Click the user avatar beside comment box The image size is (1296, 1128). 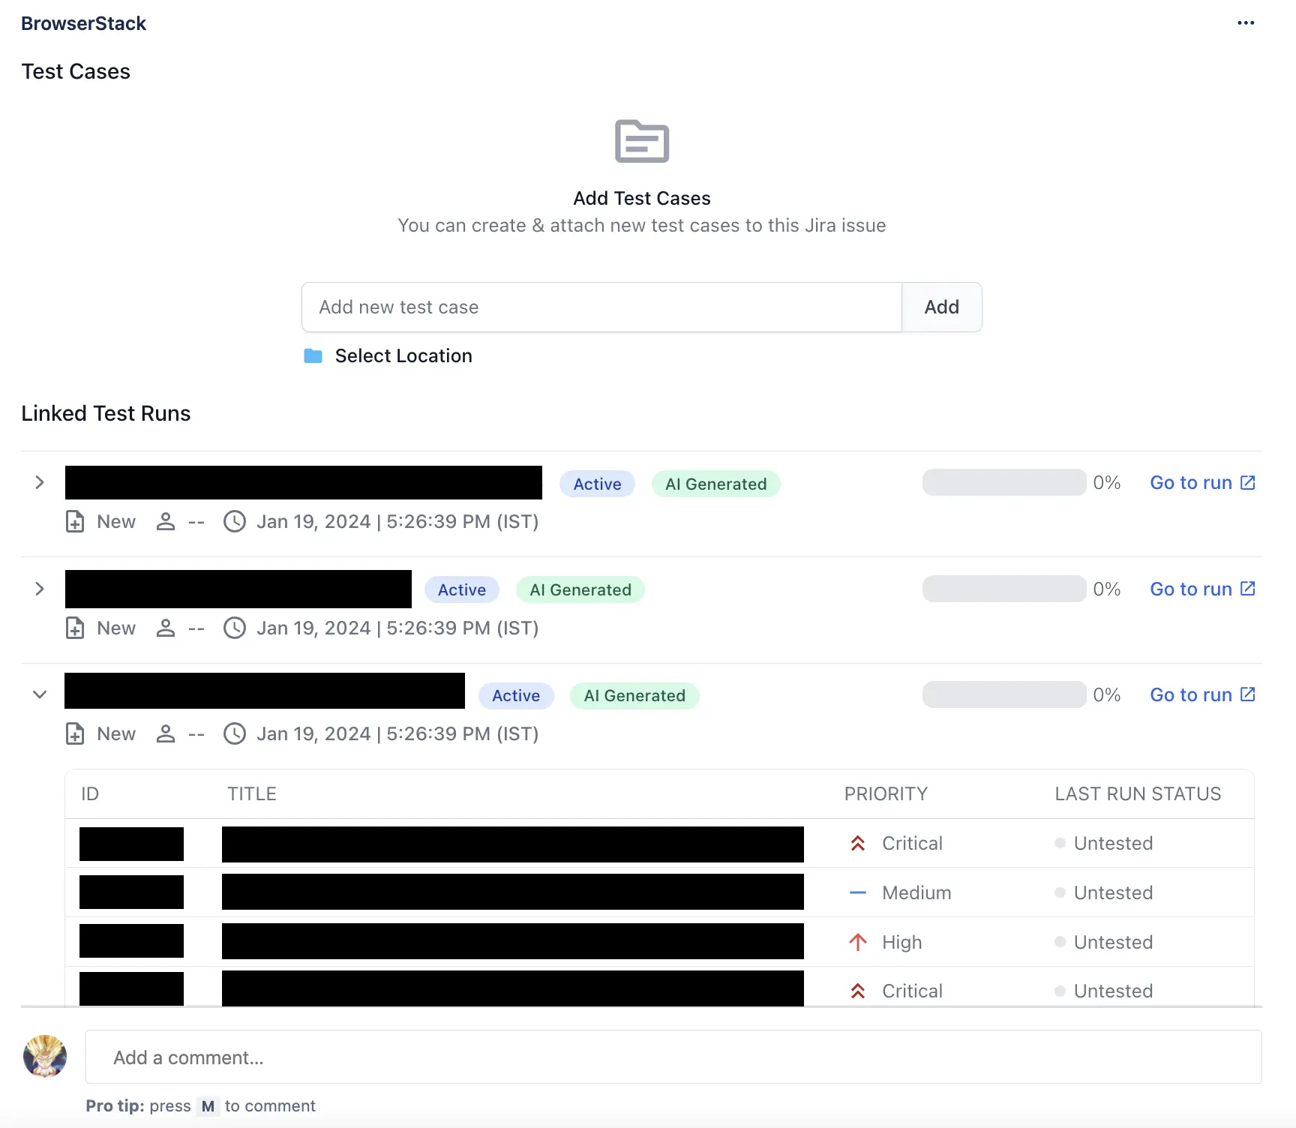click(45, 1057)
